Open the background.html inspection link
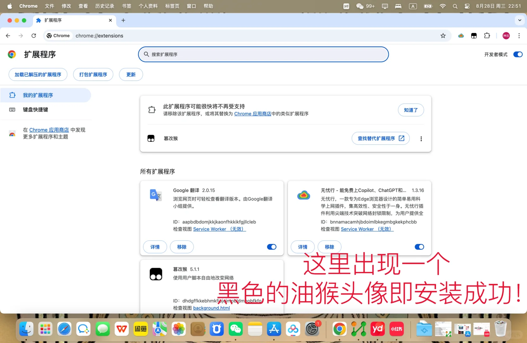Screen dimensions: 527x343 pyautogui.click(x=211, y=308)
